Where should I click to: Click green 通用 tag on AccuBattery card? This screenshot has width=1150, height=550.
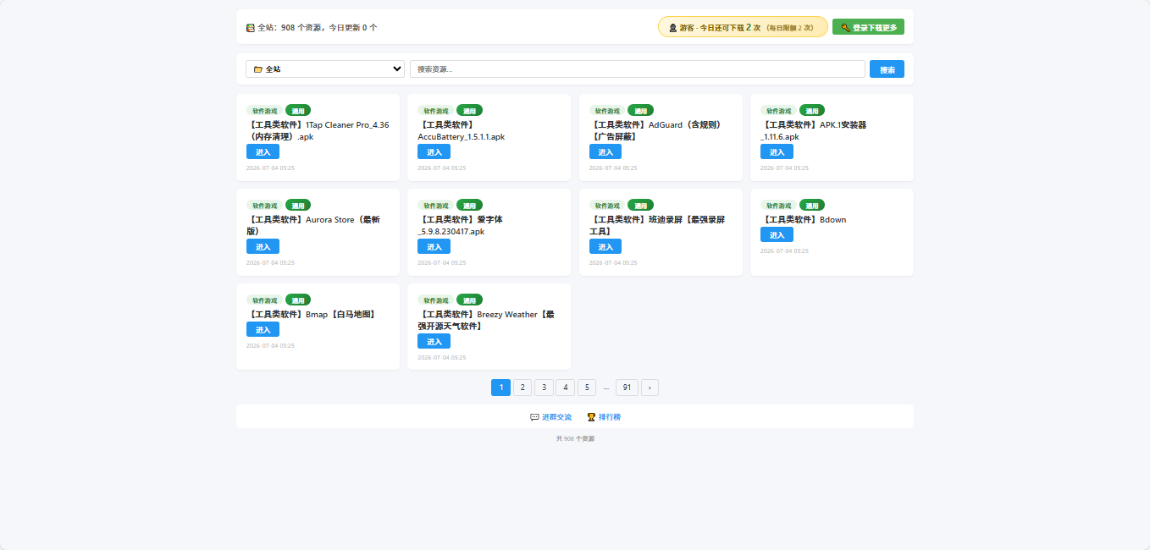pos(469,110)
